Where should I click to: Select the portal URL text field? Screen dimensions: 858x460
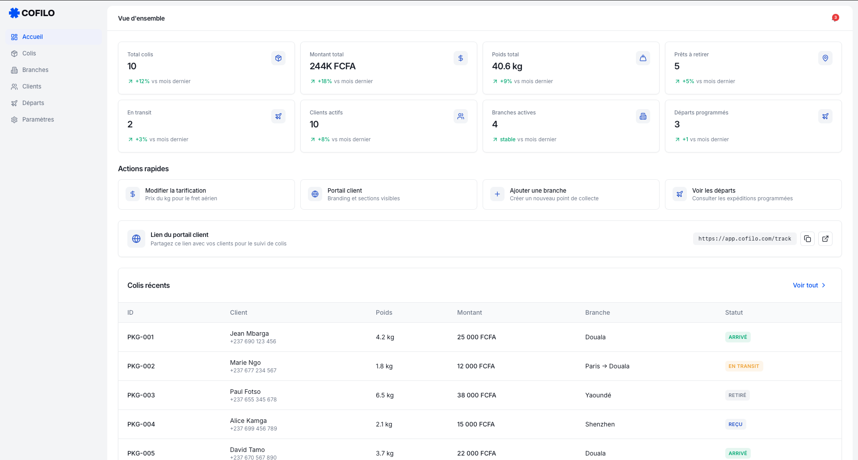tap(744, 239)
